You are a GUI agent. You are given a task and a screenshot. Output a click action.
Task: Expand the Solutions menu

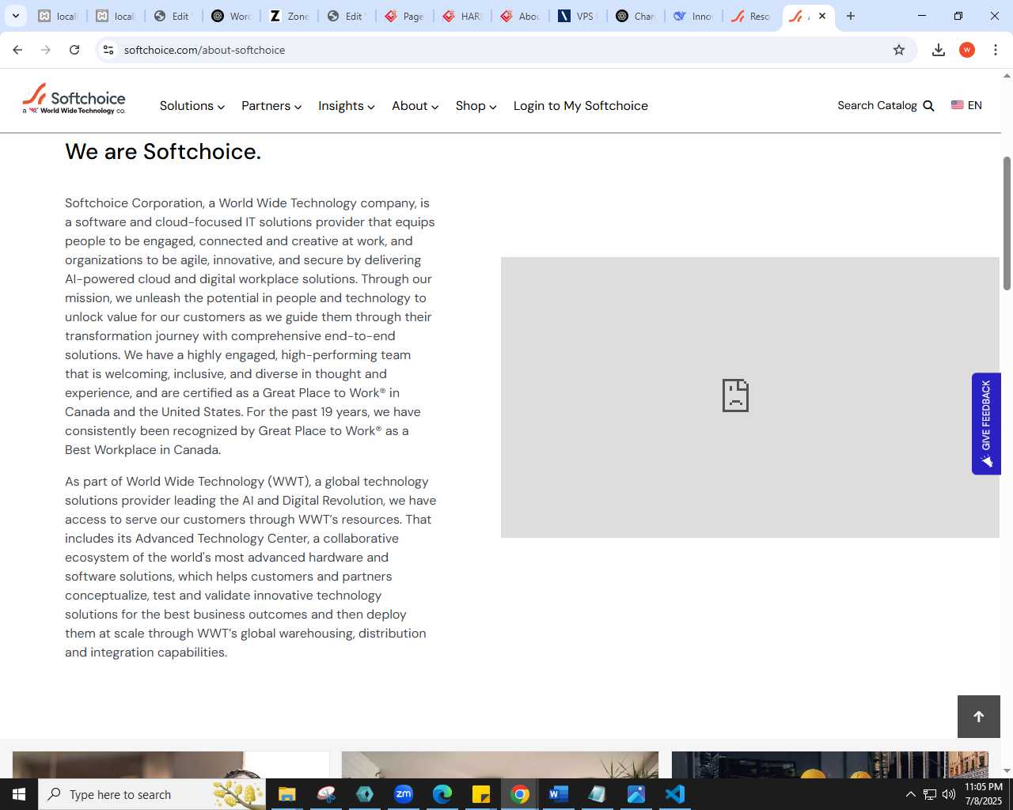[x=192, y=106]
